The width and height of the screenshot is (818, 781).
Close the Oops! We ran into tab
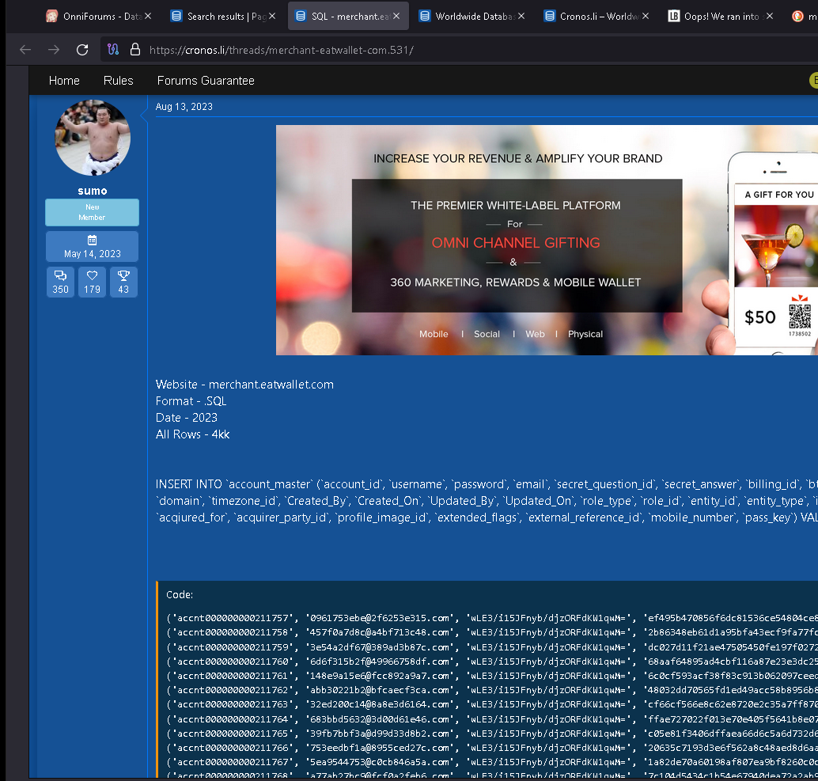[x=770, y=16]
